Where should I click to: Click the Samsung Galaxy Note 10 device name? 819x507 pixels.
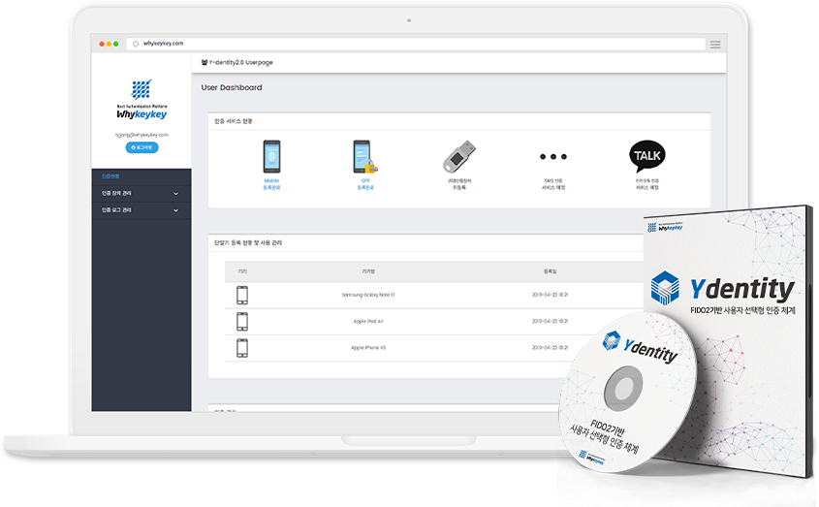(368, 295)
